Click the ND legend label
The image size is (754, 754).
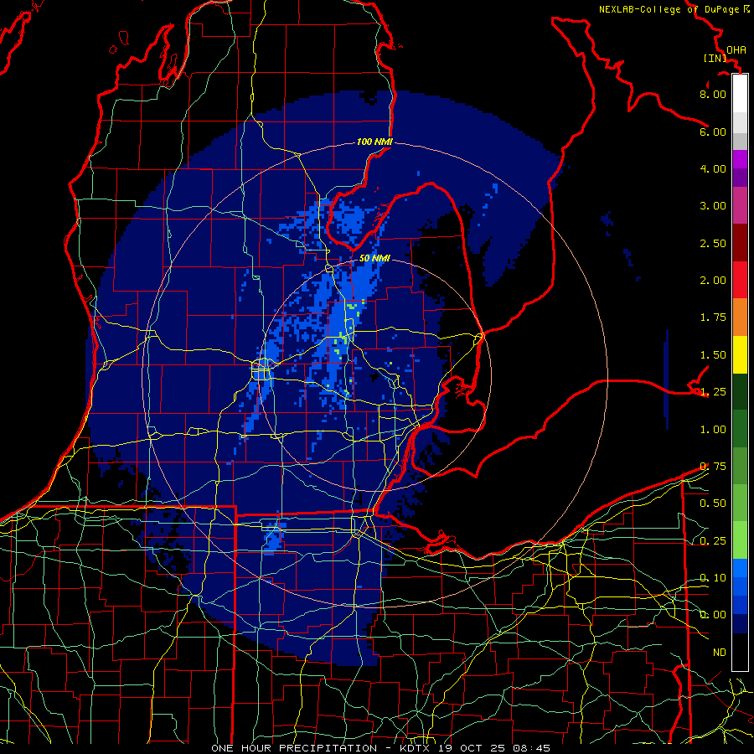click(720, 653)
